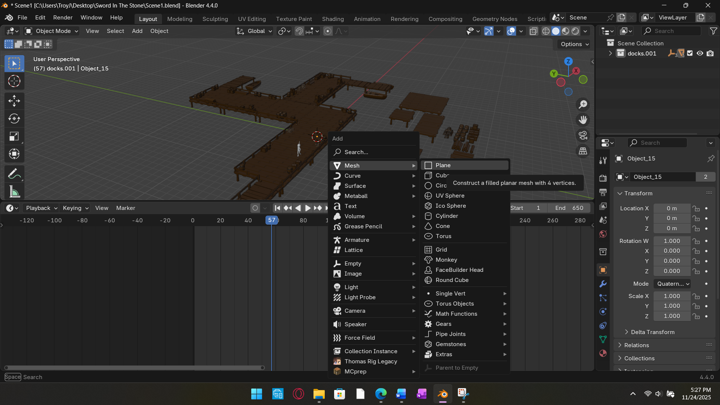720x405 pixels.
Task: Open the Tool properties tab
Action: pyautogui.click(x=603, y=160)
